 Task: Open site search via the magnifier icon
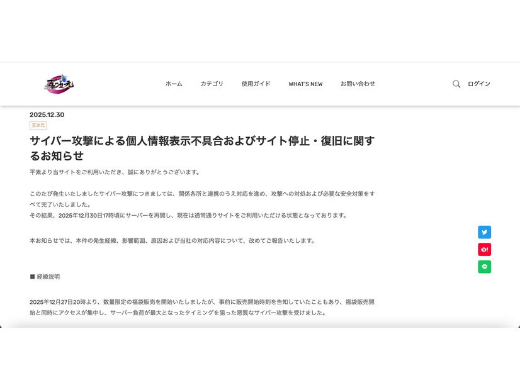pos(456,84)
